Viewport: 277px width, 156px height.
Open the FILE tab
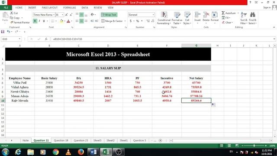[x=6, y=8]
